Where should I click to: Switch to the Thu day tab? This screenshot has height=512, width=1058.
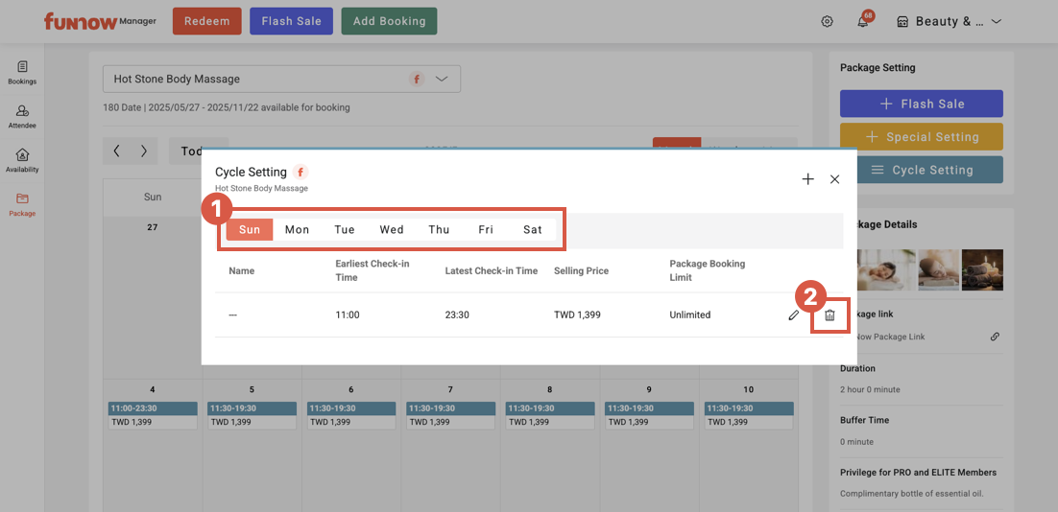(439, 230)
